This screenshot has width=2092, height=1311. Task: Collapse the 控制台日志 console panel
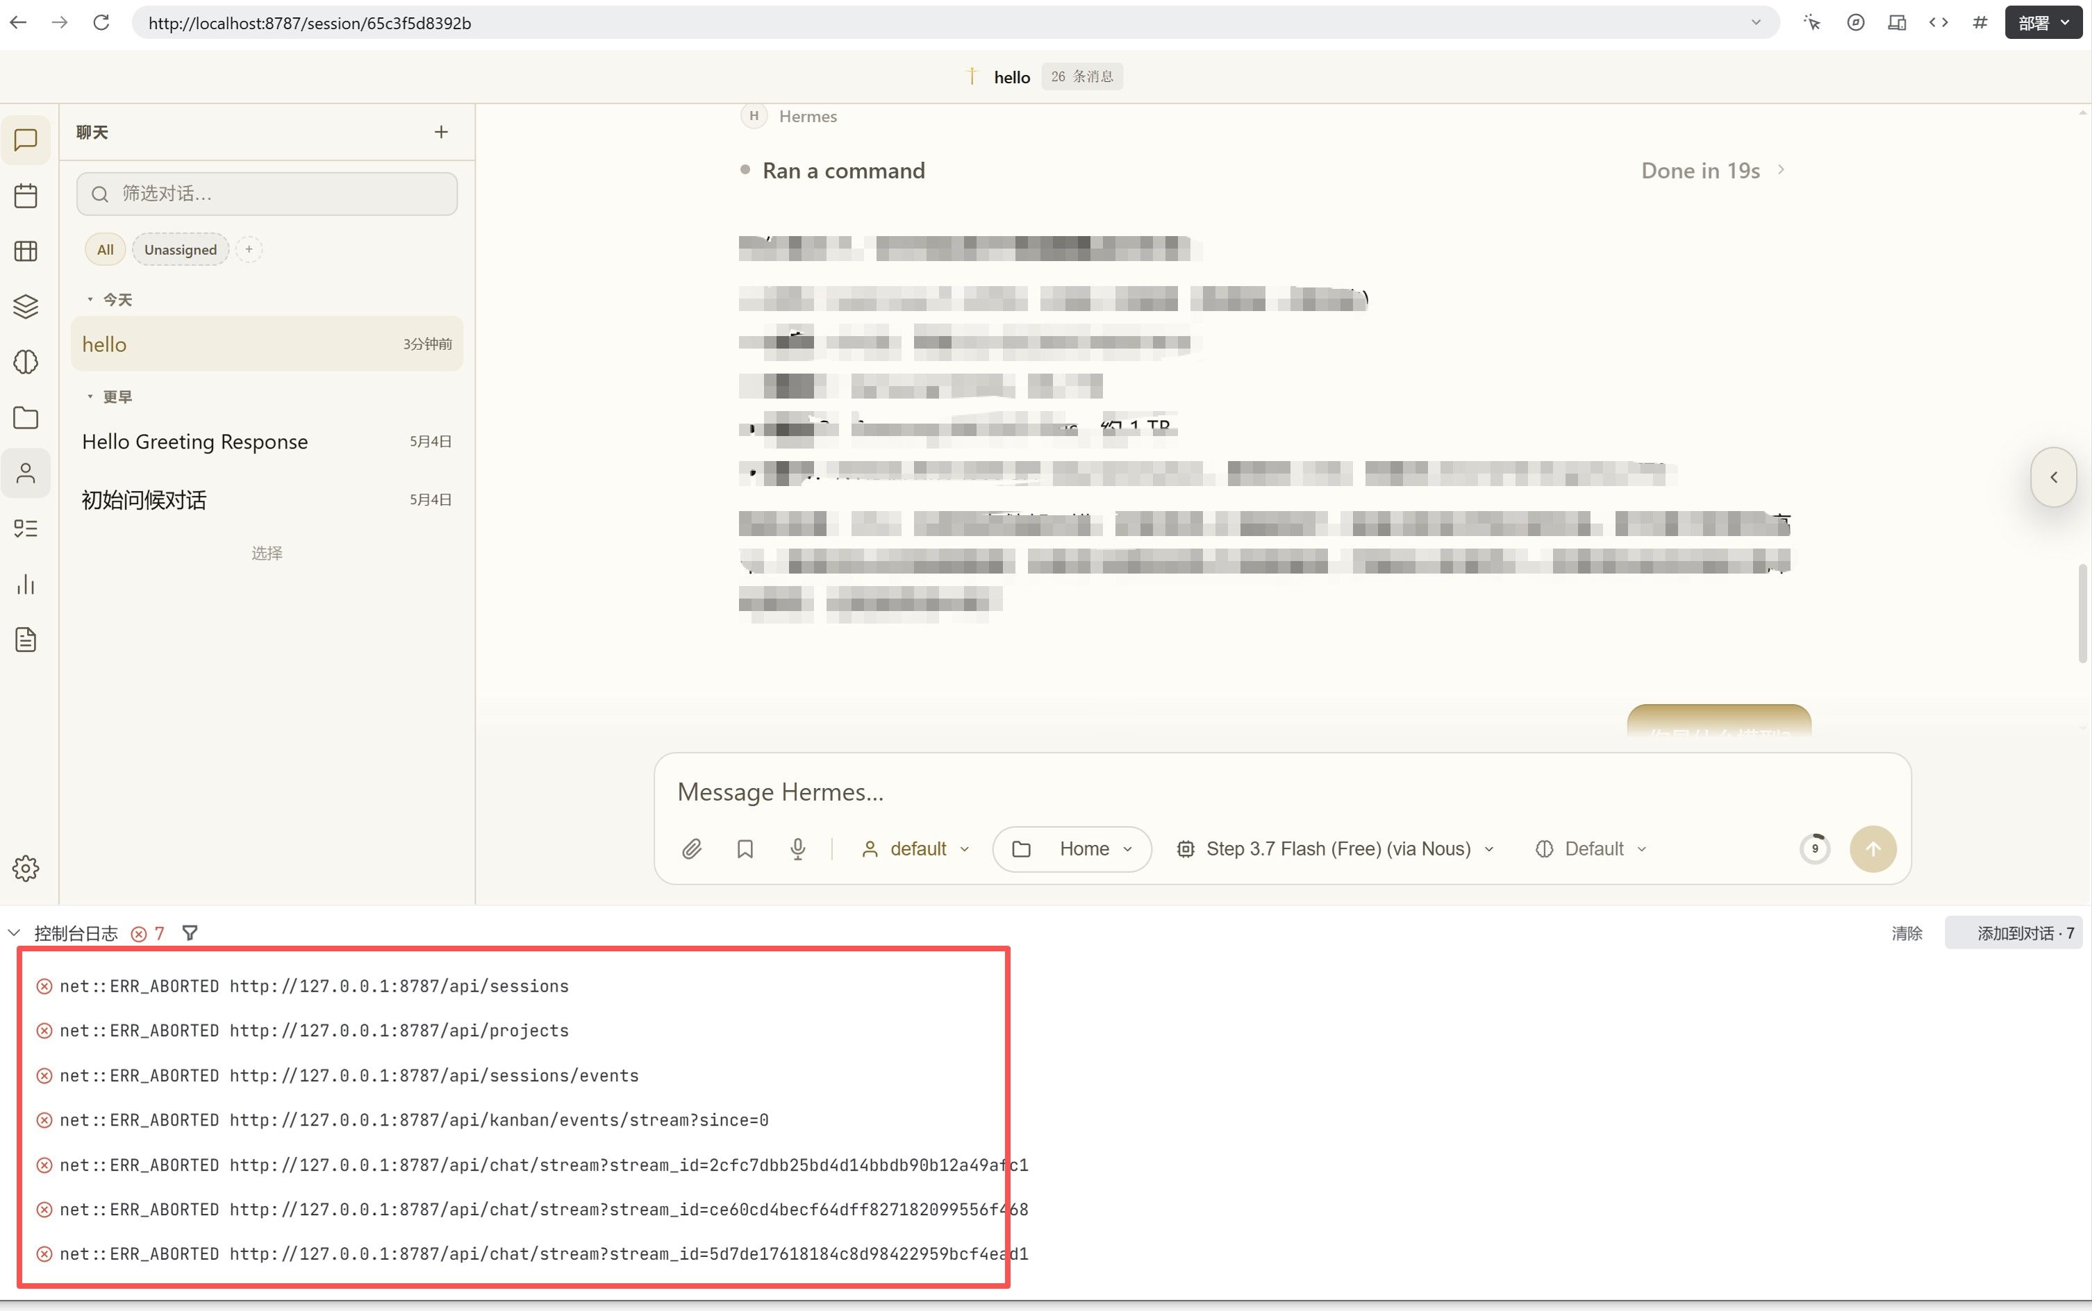pyautogui.click(x=14, y=933)
